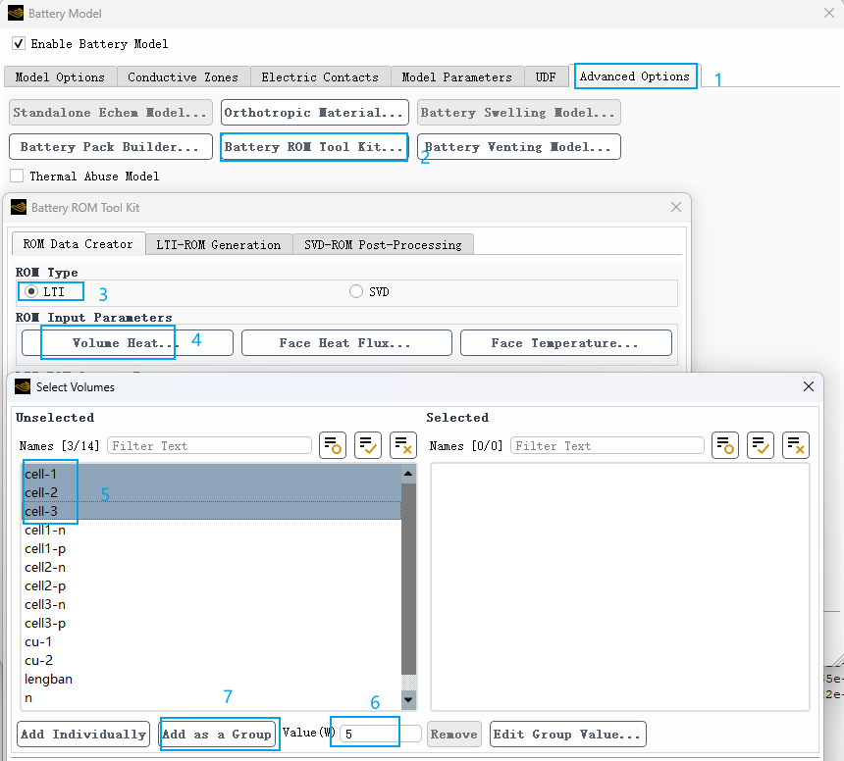Screen dimensions: 844x761
Task: Close the Battery ROM Tool Kit window
Action: [675, 207]
